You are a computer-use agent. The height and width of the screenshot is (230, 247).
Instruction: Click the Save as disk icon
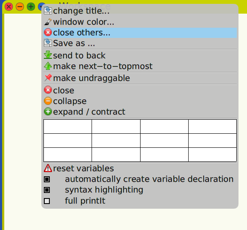[48, 43]
